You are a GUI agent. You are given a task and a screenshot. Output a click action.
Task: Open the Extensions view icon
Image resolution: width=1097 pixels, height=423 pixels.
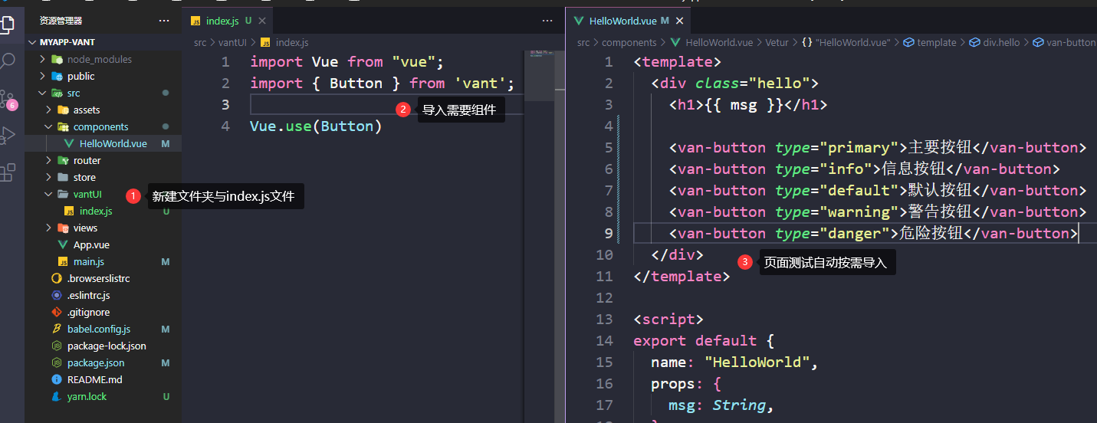tap(8, 172)
